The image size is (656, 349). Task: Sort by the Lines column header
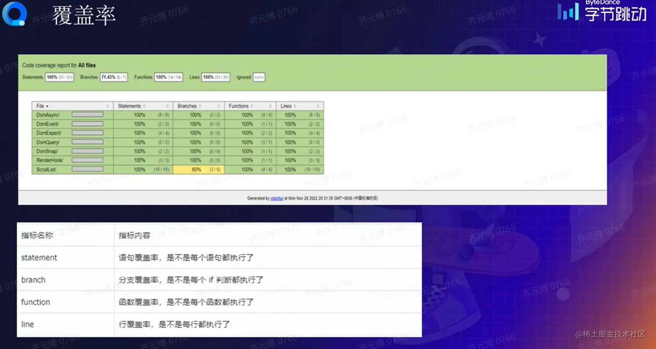(300, 106)
